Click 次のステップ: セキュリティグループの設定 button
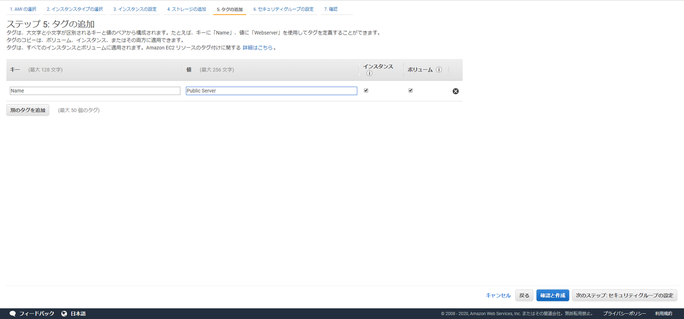The width and height of the screenshot is (684, 319). click(x=625, y=296)
